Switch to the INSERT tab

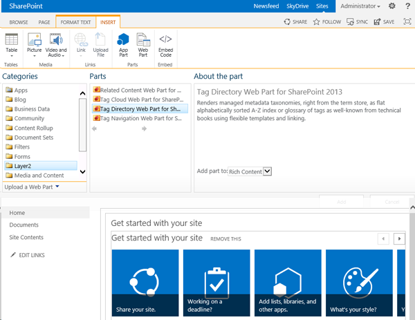click(108, 22)
